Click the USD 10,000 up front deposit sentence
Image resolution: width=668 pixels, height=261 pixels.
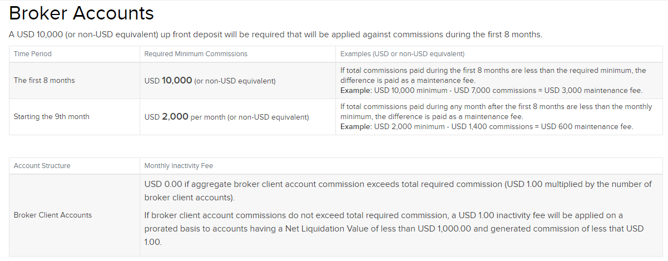[x=275, y=35]
